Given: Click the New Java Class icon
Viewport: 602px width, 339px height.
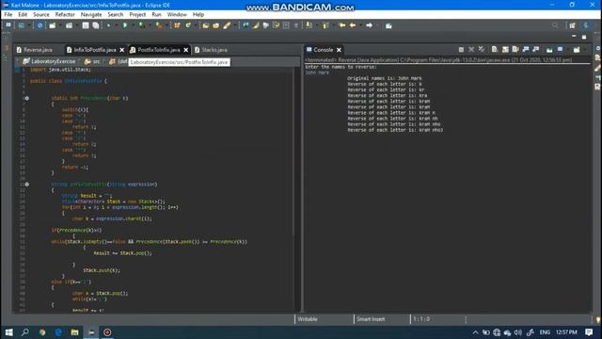Looking at the screenshot, I should point(188,25).
